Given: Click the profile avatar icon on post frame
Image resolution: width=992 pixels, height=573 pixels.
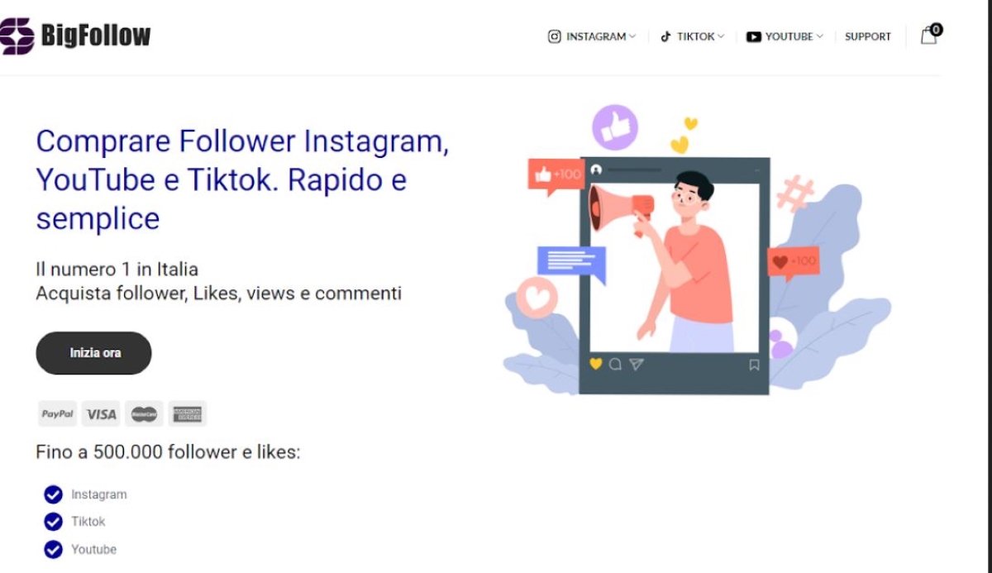Looking at the screenshot, I should coord(596,170).
